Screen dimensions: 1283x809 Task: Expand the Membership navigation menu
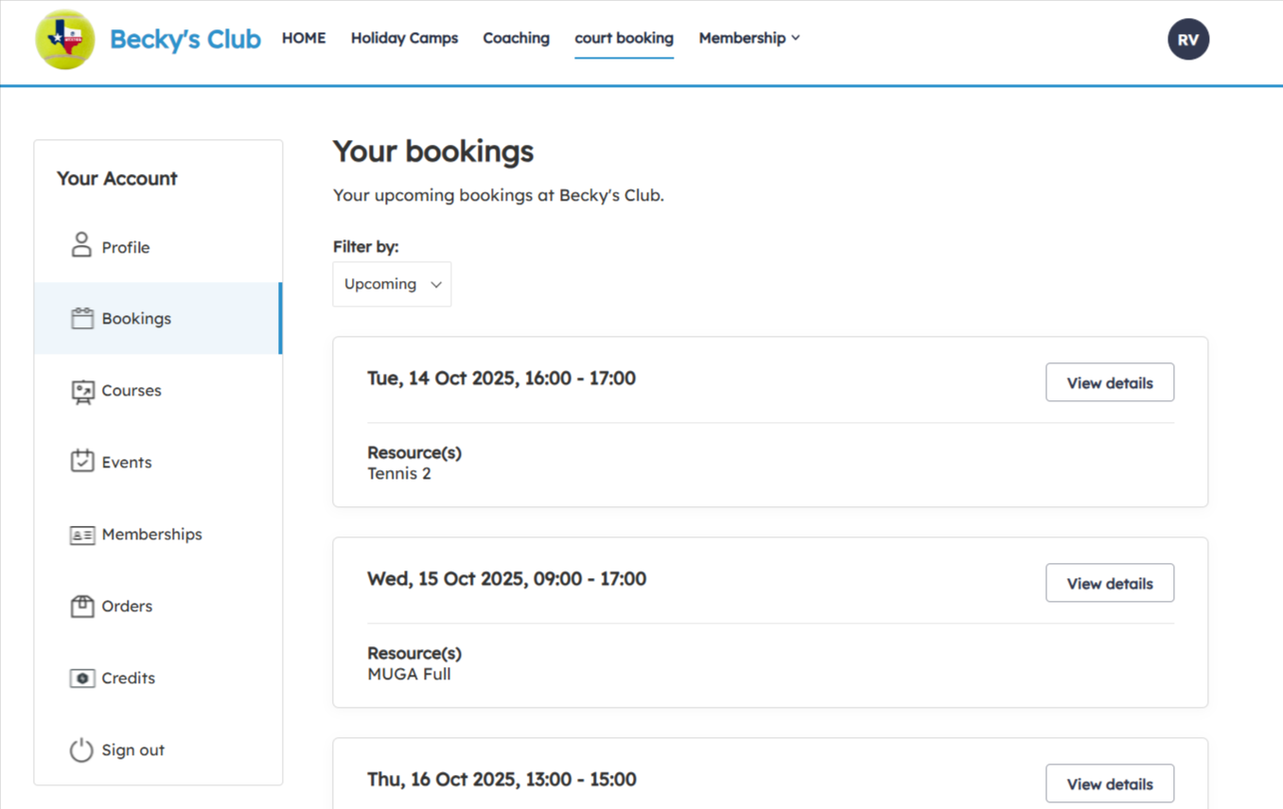click(x=748, y=38)
